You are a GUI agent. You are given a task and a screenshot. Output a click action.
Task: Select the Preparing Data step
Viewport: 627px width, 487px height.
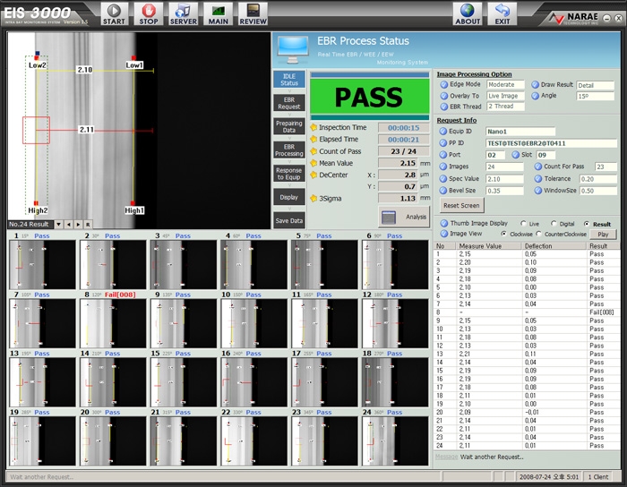pos(289,126)
